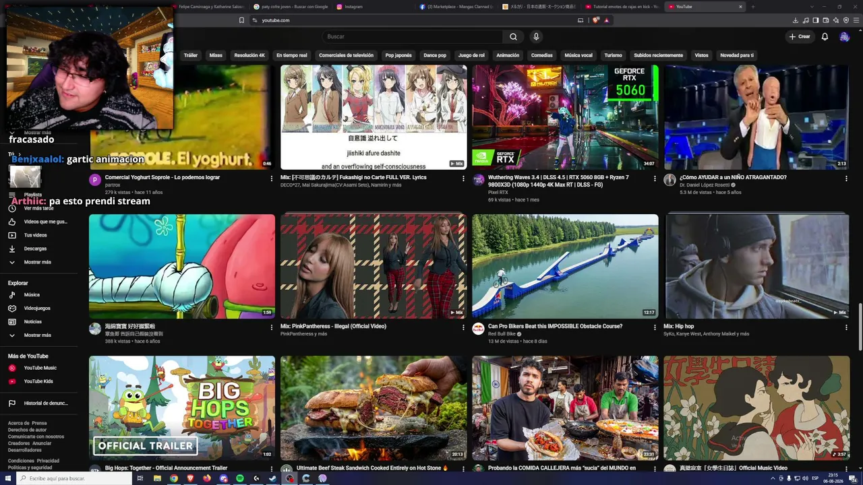This screenshot has height=485, width=863.
Task: Open the Pixel RTX channel link
Action: (498, 192)
